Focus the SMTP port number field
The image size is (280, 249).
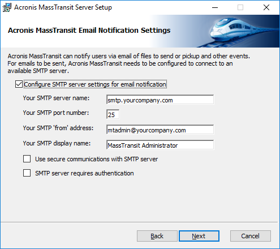(x=113, y=114)
